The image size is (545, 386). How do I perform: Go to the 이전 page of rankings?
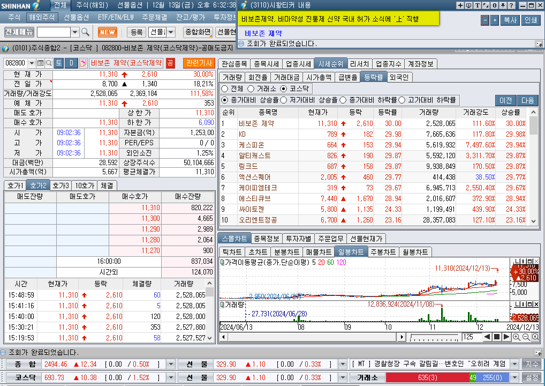pyautogui.click(x=506, y=101)
